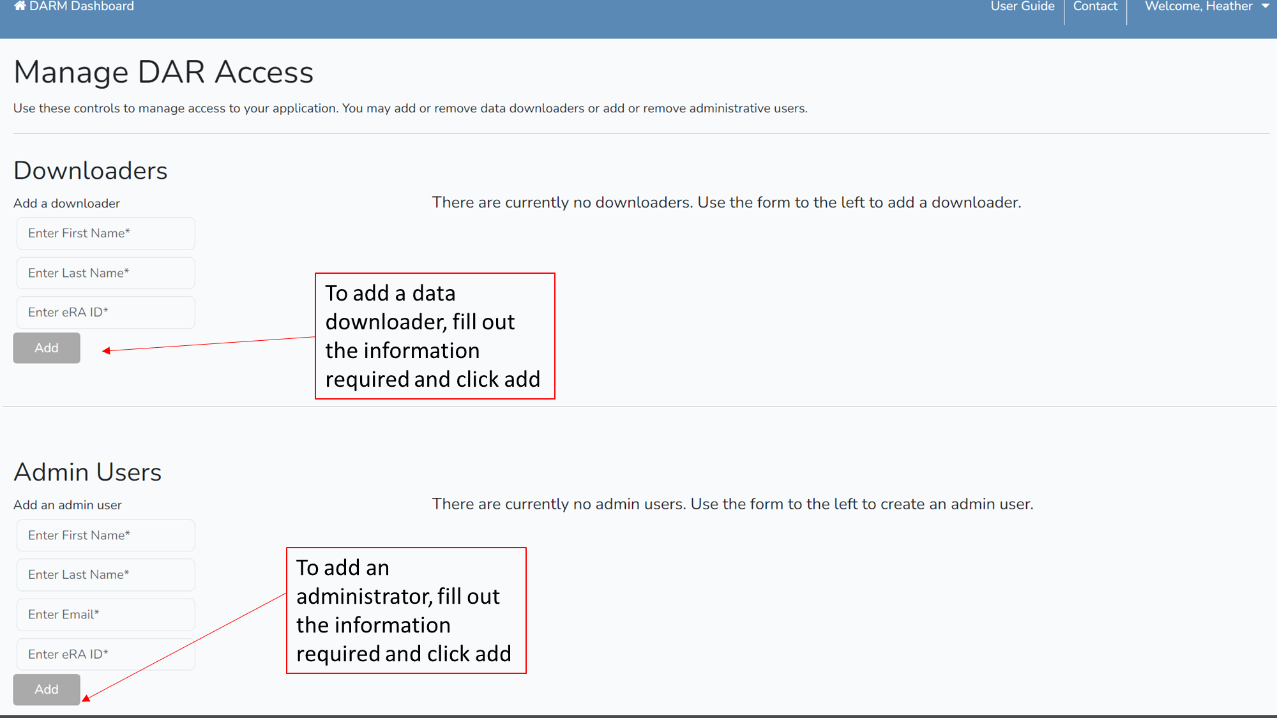Open the User Guide menu item

point(1022,6)
